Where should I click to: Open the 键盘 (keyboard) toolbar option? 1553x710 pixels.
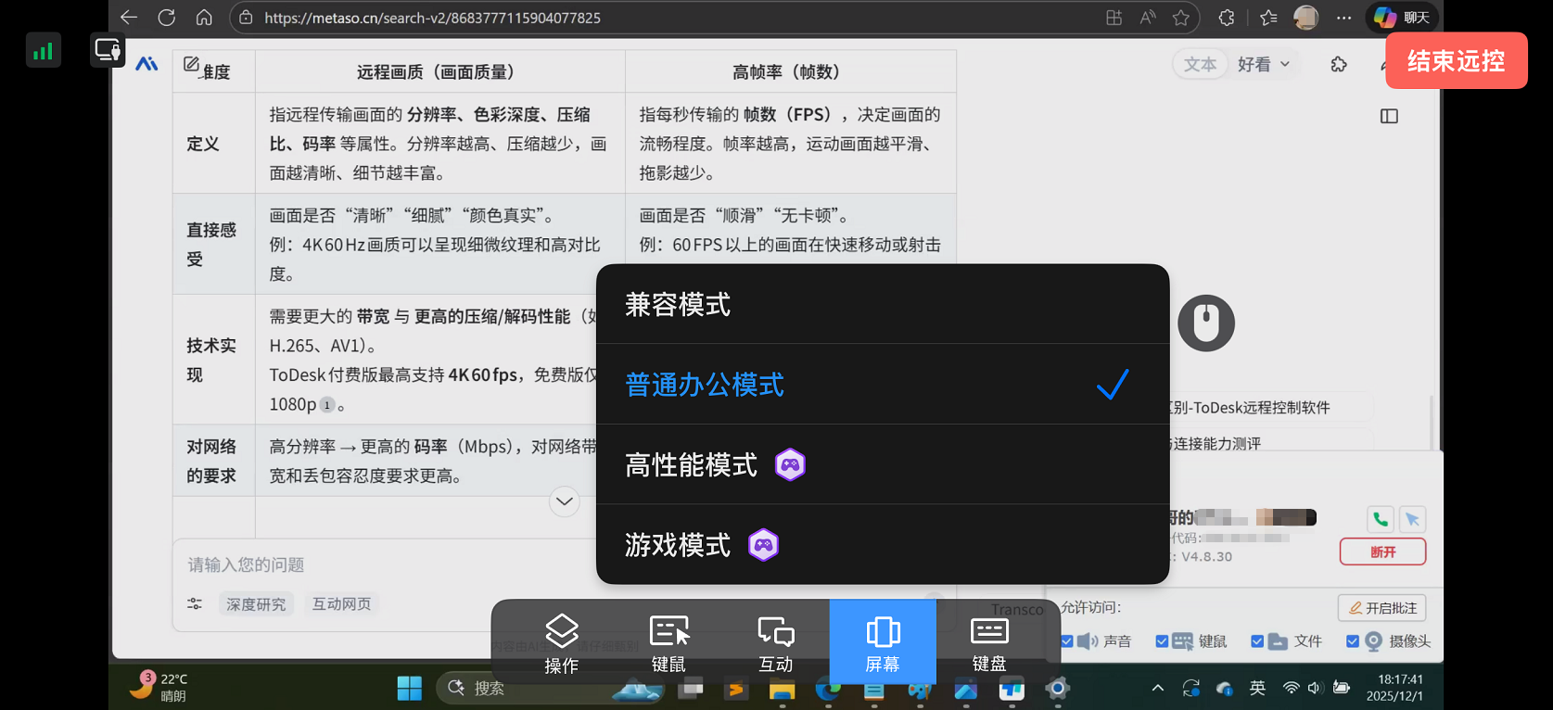pyautogui.click(x=989, y=642)
